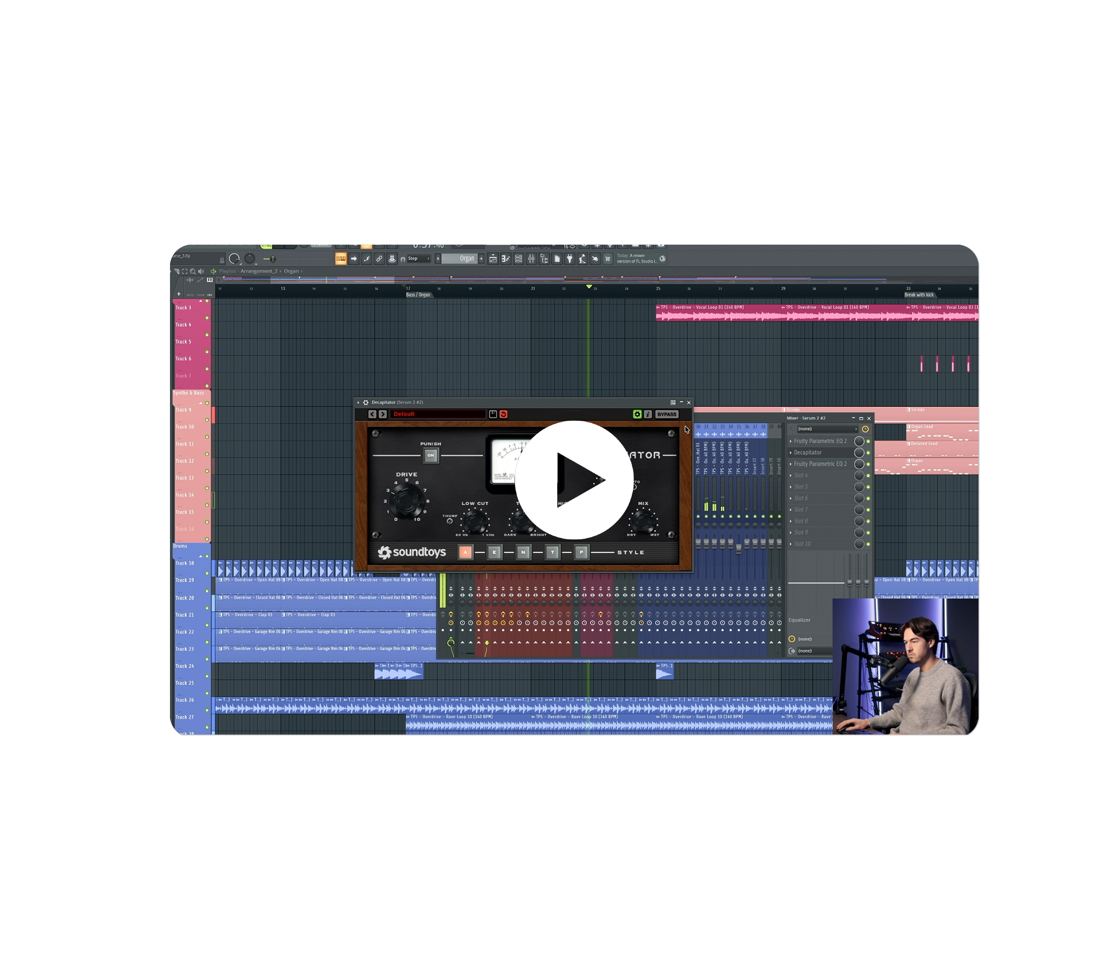Select style T in Decapitator

coord(552,552)
